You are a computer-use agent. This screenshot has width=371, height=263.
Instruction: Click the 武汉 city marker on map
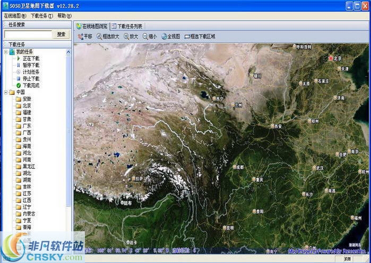click(x=314, y=168)
